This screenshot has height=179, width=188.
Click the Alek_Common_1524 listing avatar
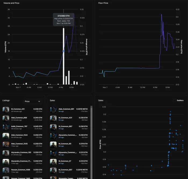6,136
